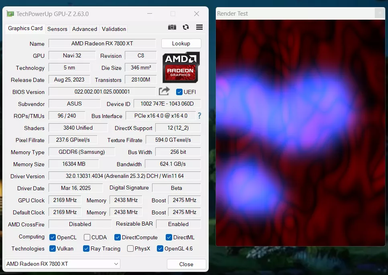Minimize the GPU-Z window
388x275 pixels.
(150, 14)
